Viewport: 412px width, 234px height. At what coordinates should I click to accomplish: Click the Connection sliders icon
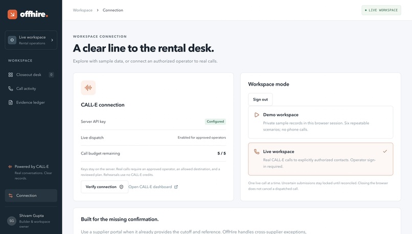click(11, 195)
